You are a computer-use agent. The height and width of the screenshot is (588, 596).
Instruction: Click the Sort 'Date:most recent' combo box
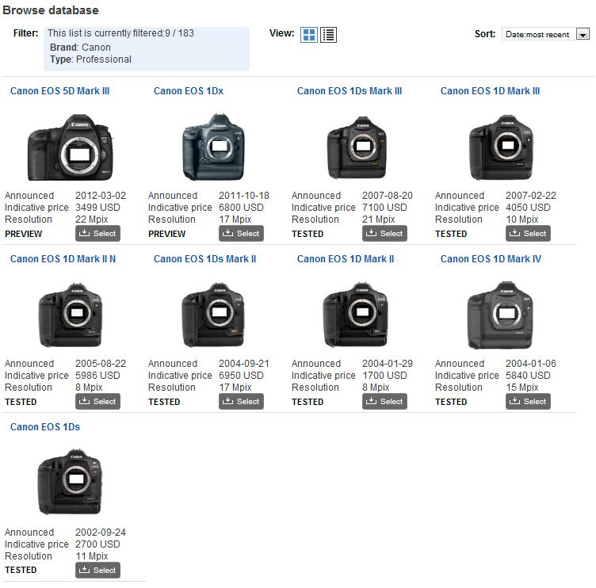546,34
